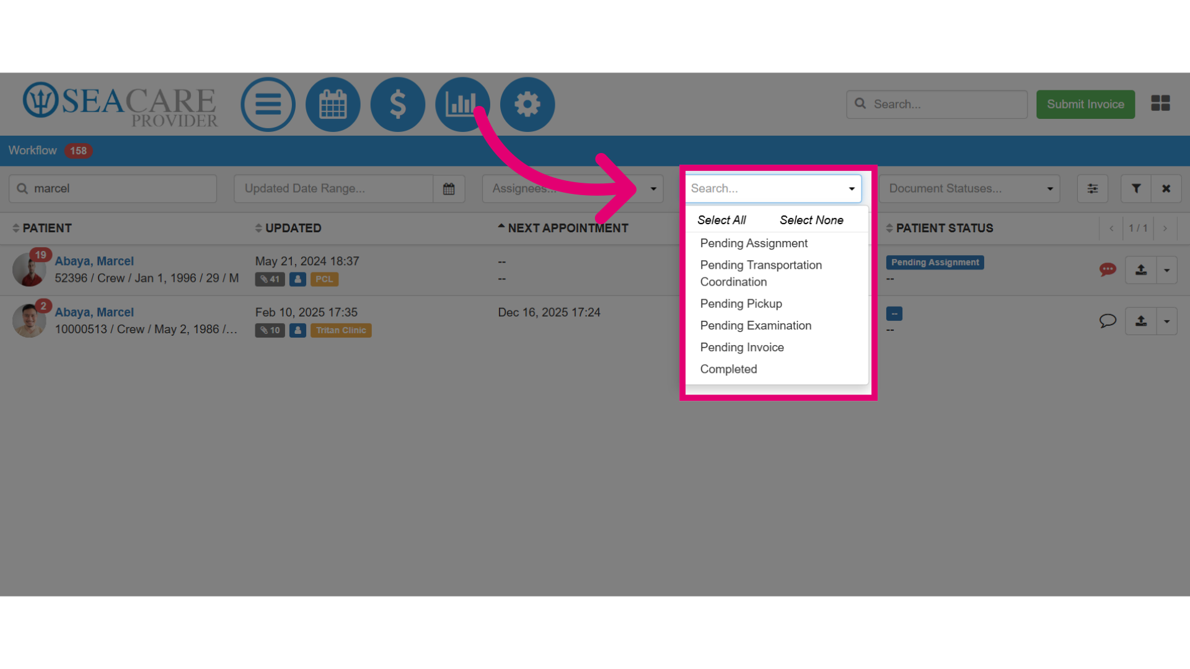
Task: Choose Select None in the status list
Action: click(x=811, y=220)
